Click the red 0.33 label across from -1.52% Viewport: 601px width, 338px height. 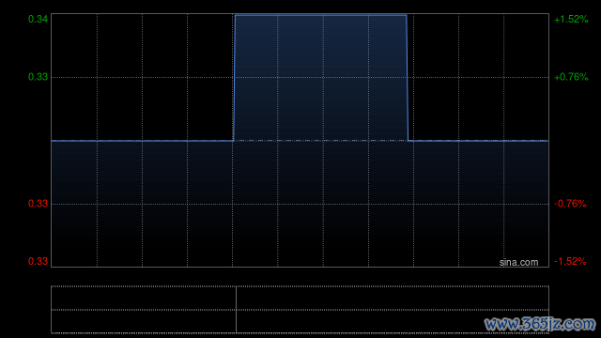point(38,261)
